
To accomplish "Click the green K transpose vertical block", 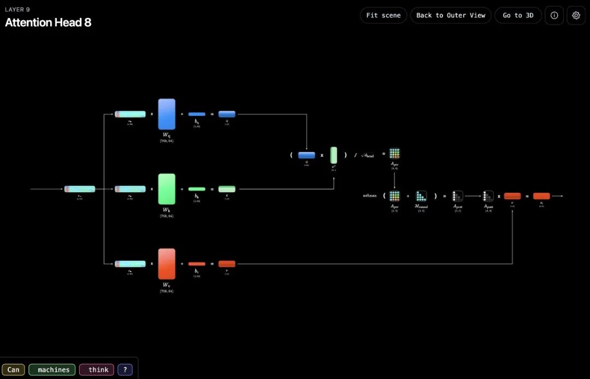I will click(333, 155).
